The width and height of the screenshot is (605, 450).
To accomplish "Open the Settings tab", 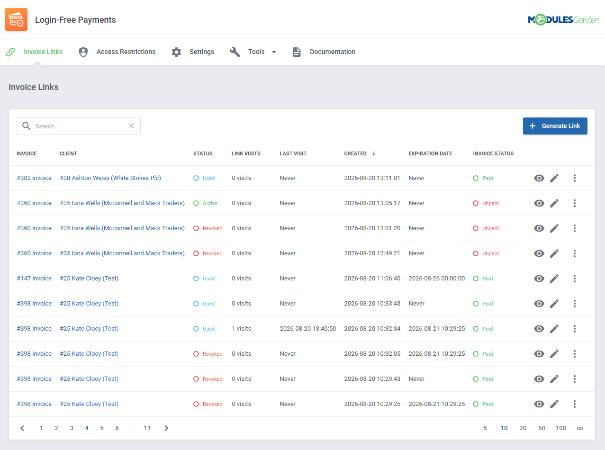I will pos(192,52).
